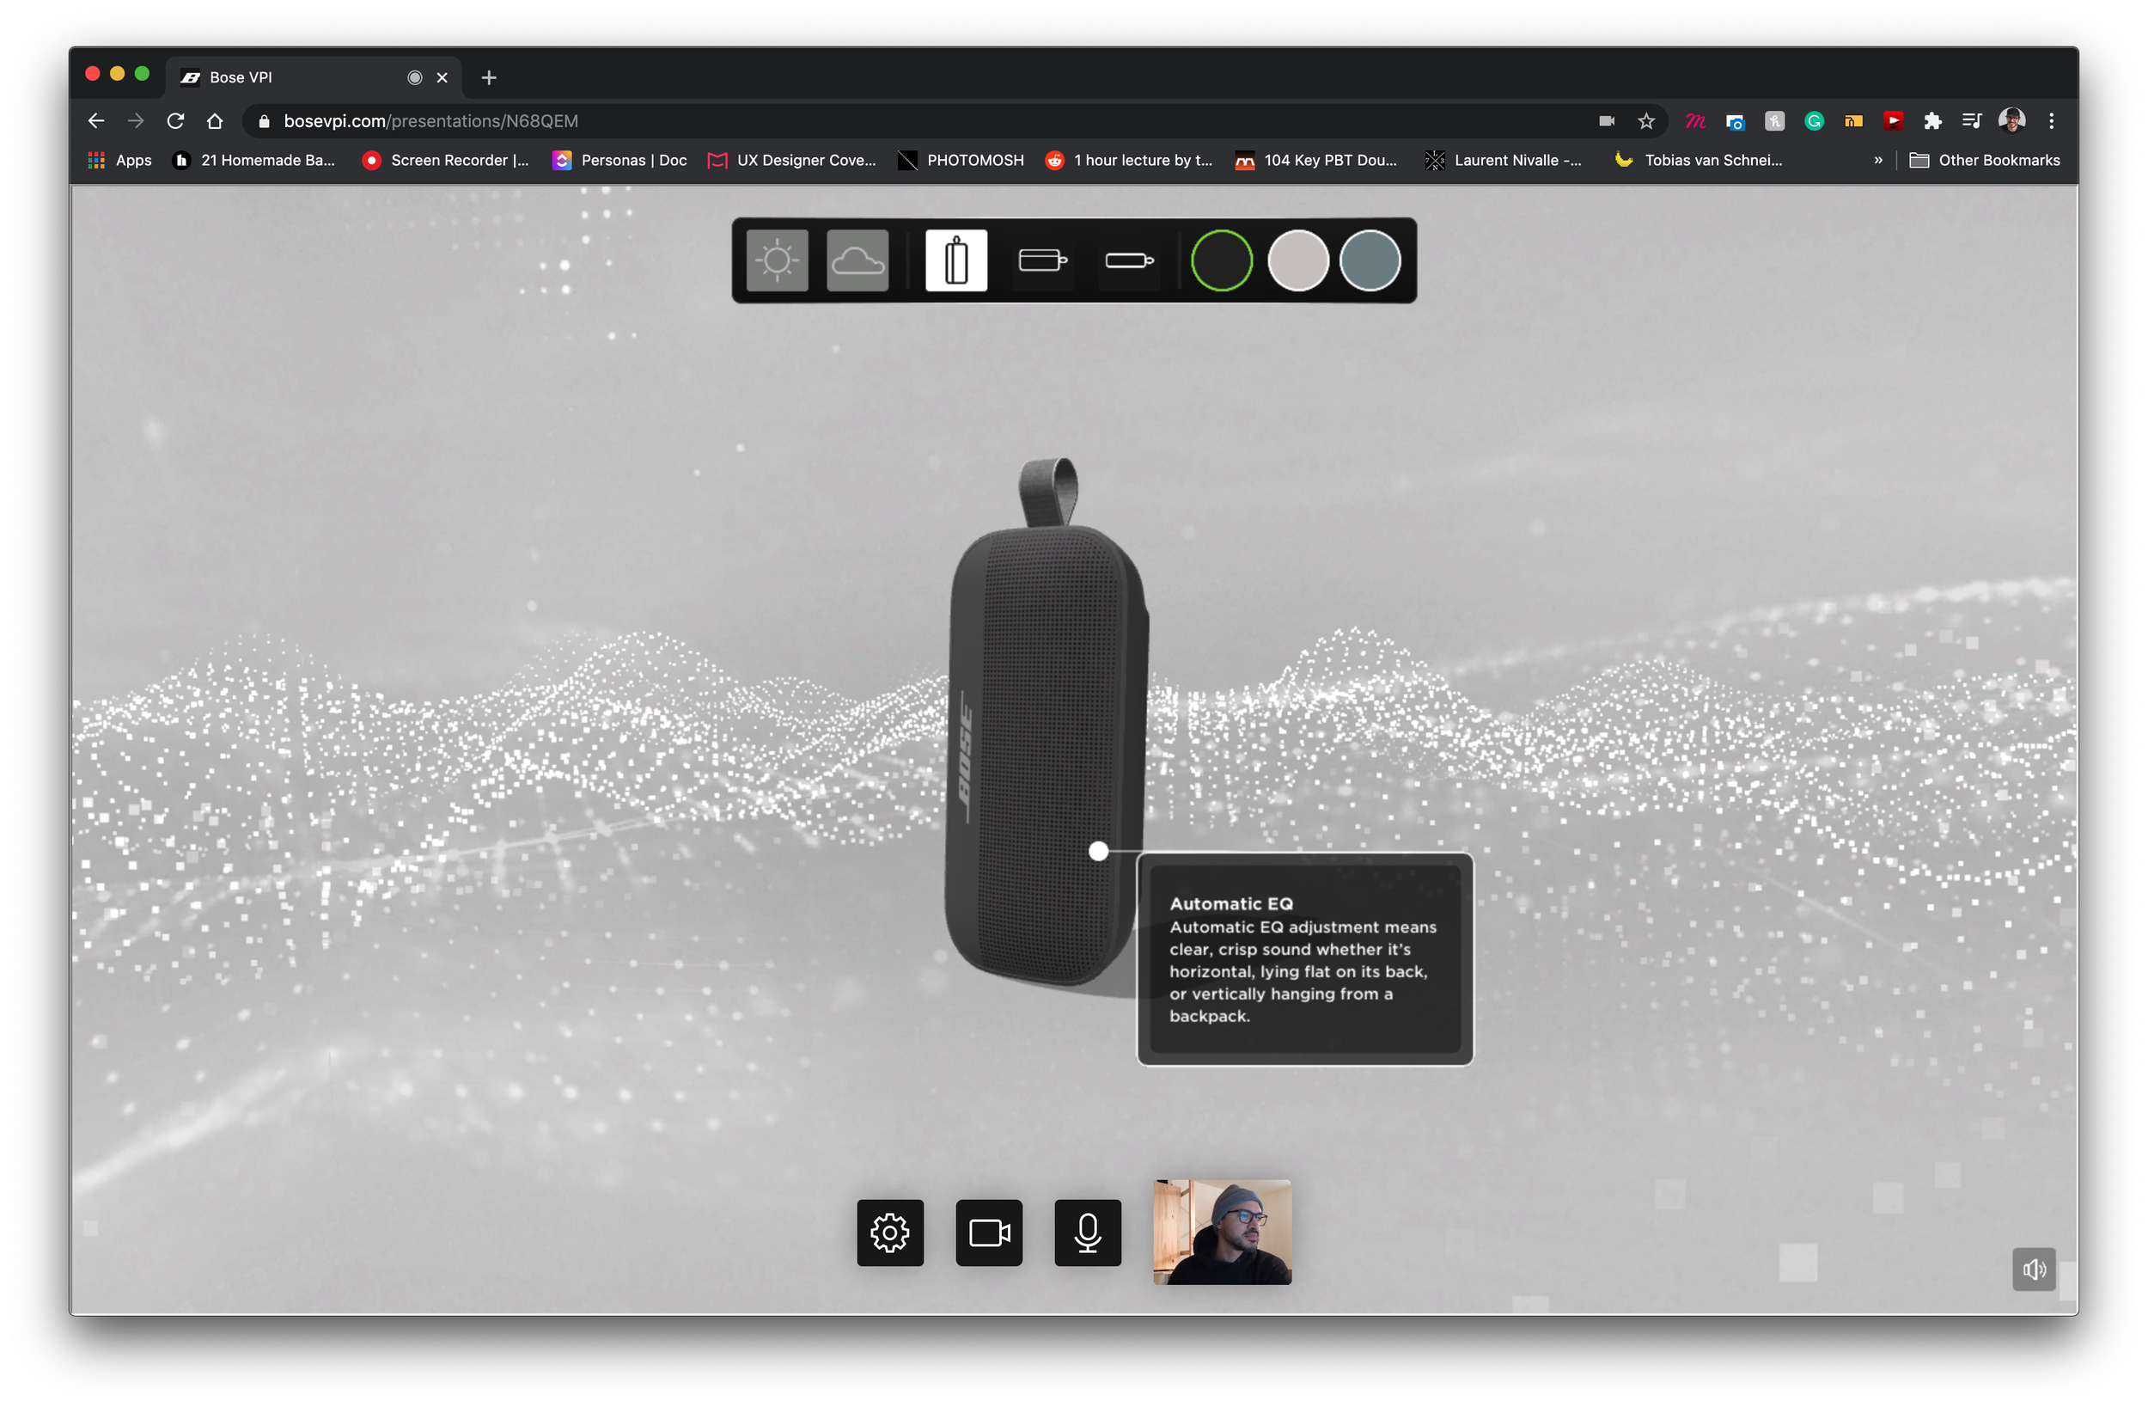This screenshot has width=2148, height=1407.
Task: Pick the black speaker color swatch
Action: 1221,261
